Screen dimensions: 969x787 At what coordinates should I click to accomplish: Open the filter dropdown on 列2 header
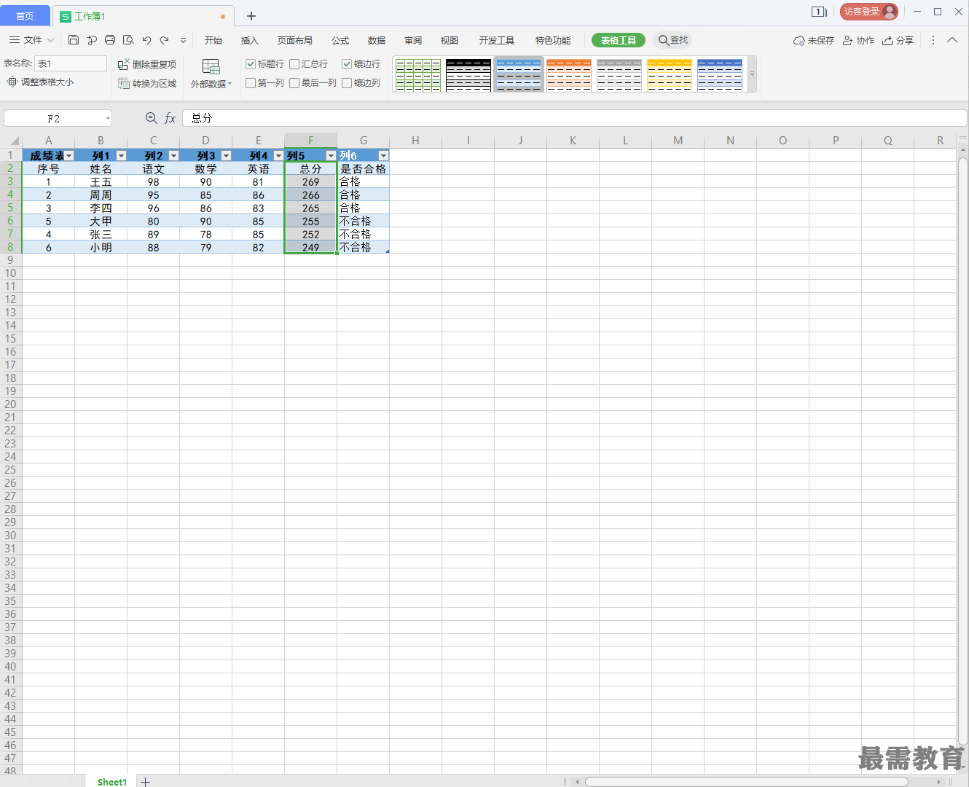(x=174, y=156)
